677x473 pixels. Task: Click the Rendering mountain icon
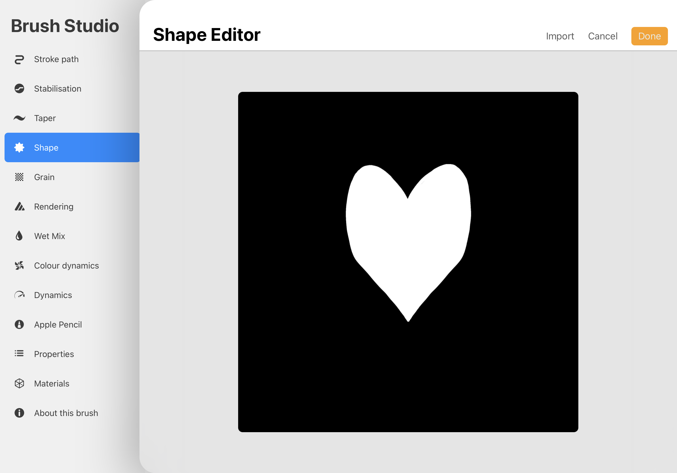click(x=19, y=206)
